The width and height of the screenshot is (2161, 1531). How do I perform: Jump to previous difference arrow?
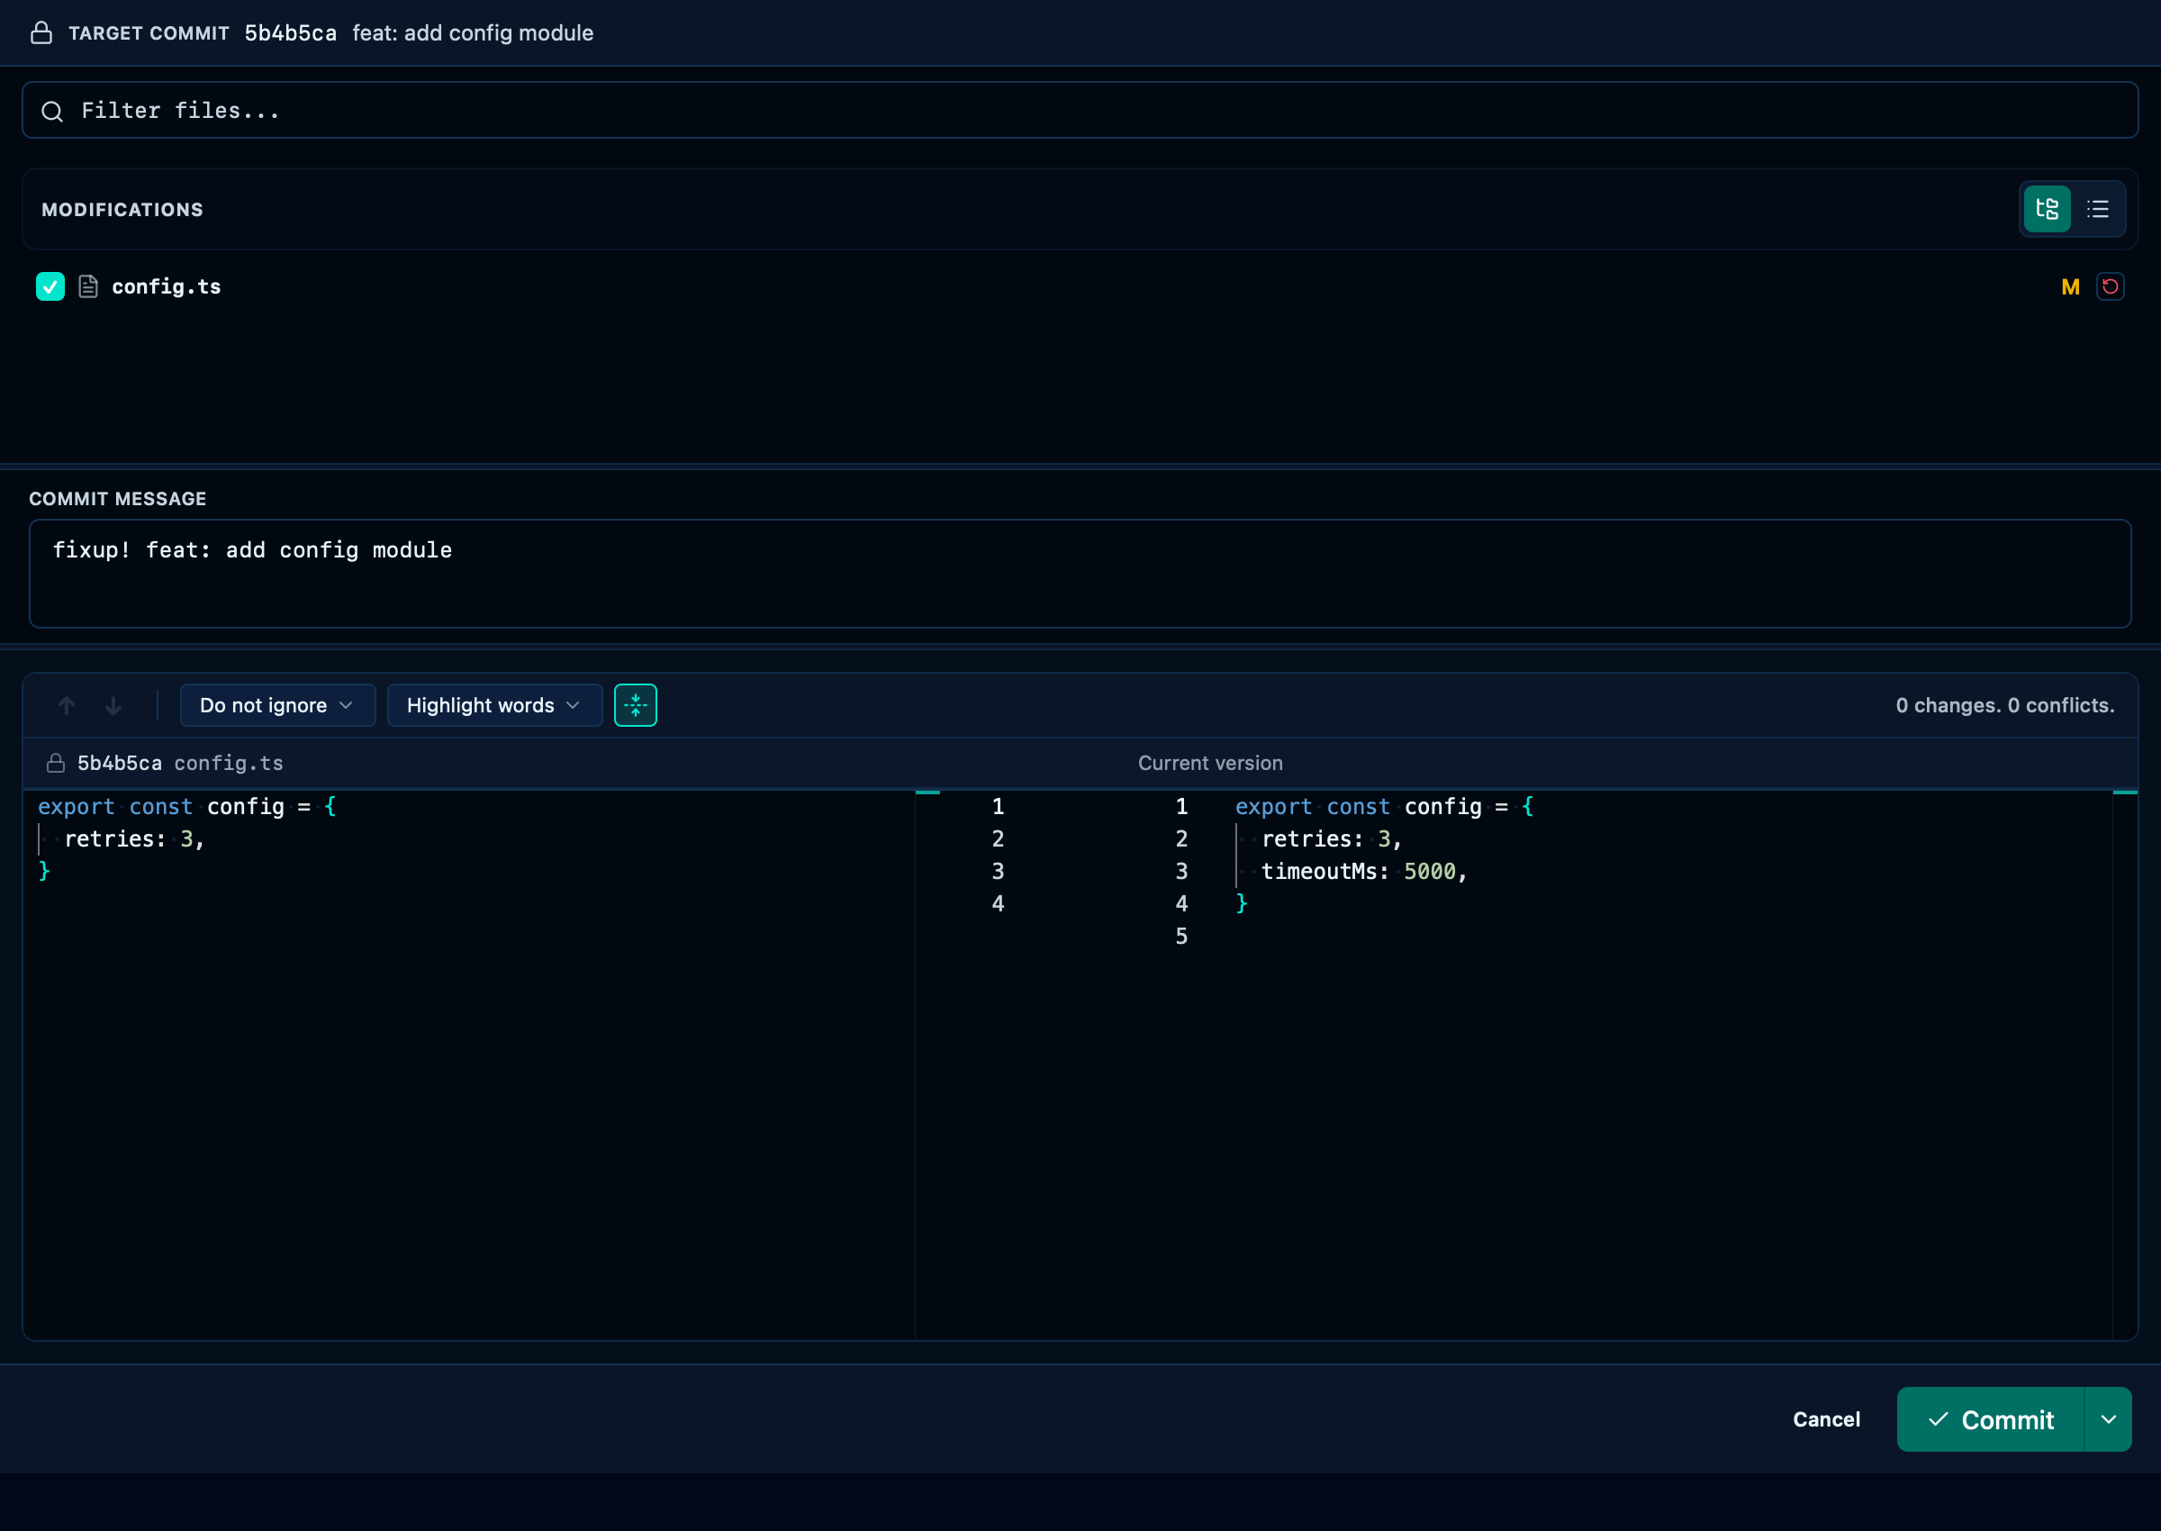(66, 705)
